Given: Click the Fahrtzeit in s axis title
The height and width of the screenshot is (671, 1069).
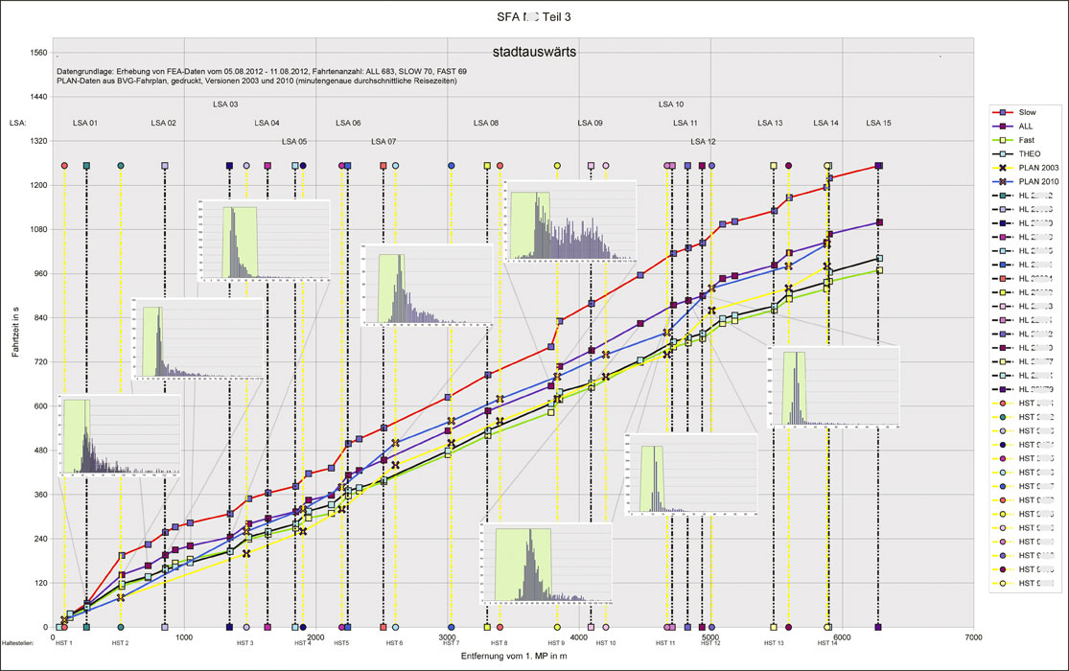Looking at the screenshot, I should coord(15,332).
